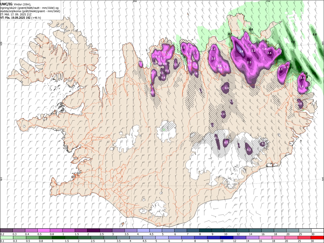Click lower legend navy blue swatch between 10 and 12
Screen dimensions: 324x243
coord(227,237)
